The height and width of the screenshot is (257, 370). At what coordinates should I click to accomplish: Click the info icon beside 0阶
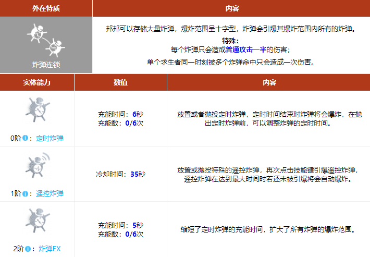point(26,139)
